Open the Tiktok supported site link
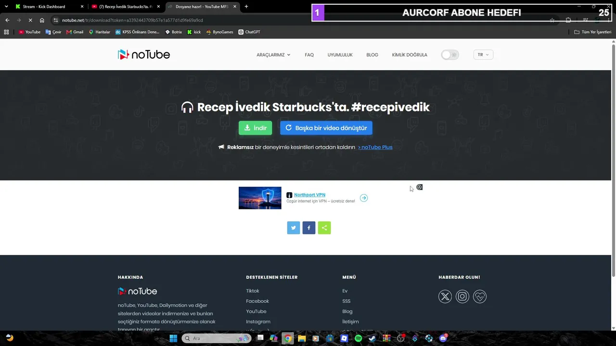The width and height of the screenshot is (616, 346). [x=253, y=291]
